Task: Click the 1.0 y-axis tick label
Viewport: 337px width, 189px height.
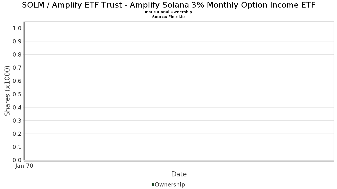Action: [17, 28]
